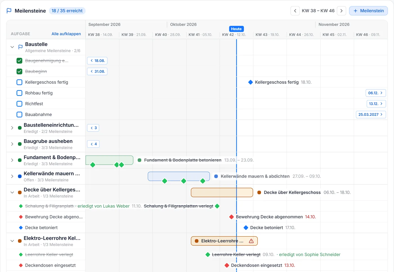Expand the Fundament & Bodenplatte task
Screen dimensions: 394x272
(x=12, y=160)
